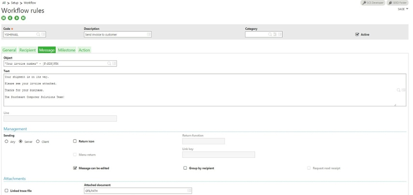This screenshot has height=195, width=413.
Task: Go to the last record
Action: click(23, 18)
